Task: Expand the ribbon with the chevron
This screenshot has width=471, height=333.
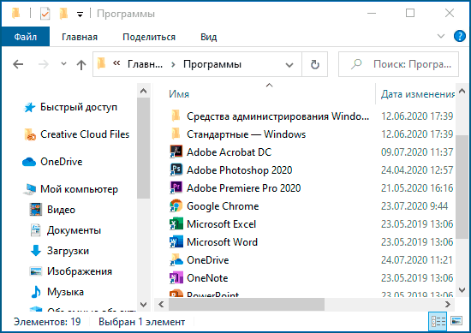Action: (x=441, y=36)
